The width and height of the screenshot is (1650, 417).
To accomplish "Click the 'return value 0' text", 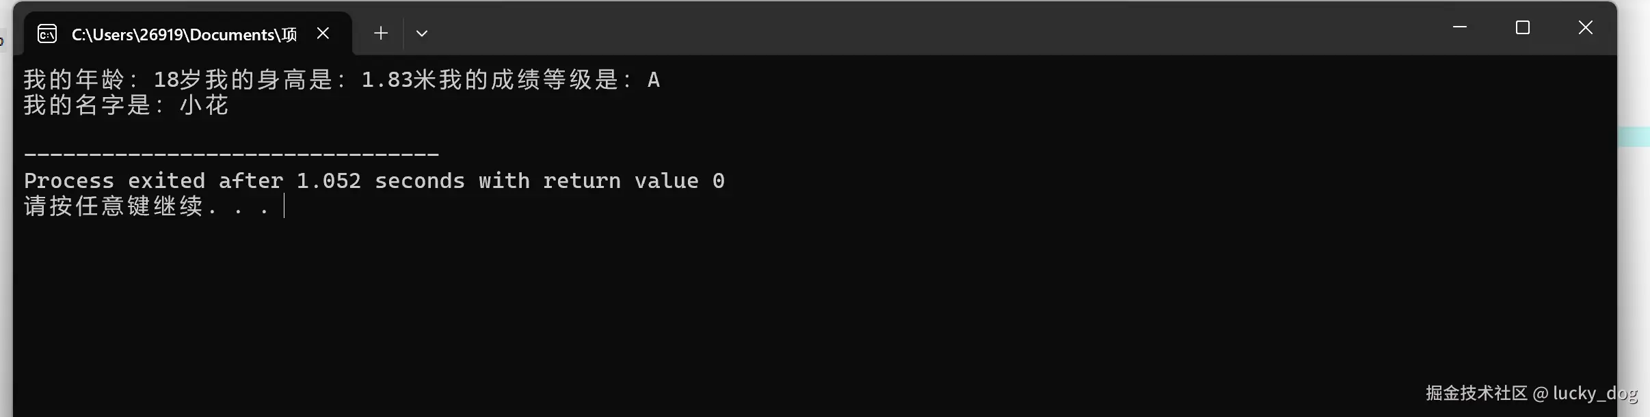I will pyautogui.click(x=633, y=180).
